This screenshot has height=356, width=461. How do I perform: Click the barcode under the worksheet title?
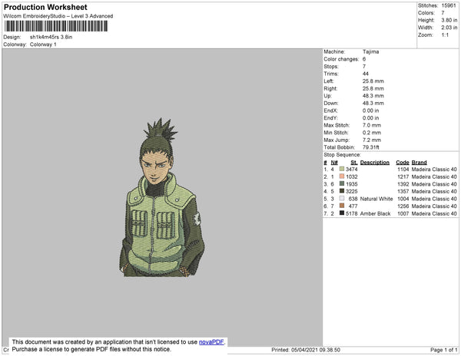tap(56, 26)
